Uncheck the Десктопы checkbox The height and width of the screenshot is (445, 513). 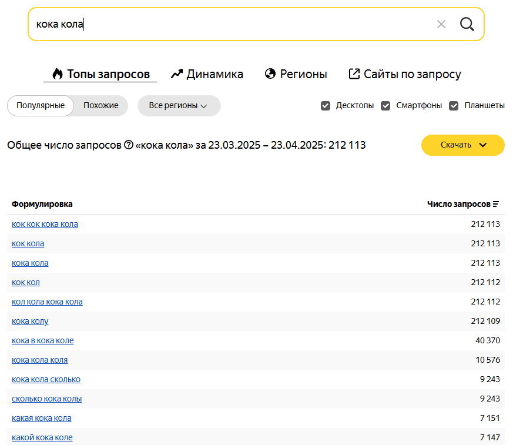325,106
